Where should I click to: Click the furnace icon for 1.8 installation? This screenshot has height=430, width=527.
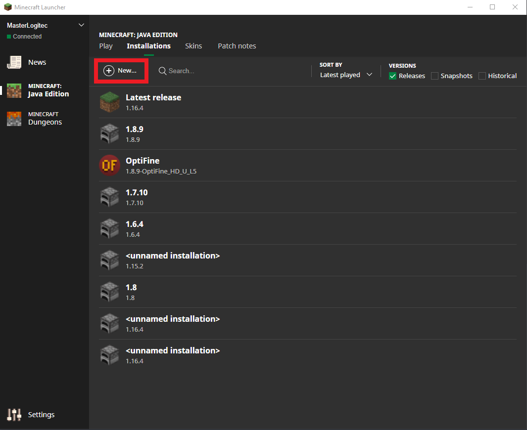[x=109, y=292]
